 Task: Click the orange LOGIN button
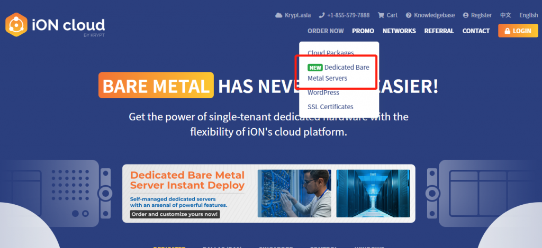tap(518, 31)
